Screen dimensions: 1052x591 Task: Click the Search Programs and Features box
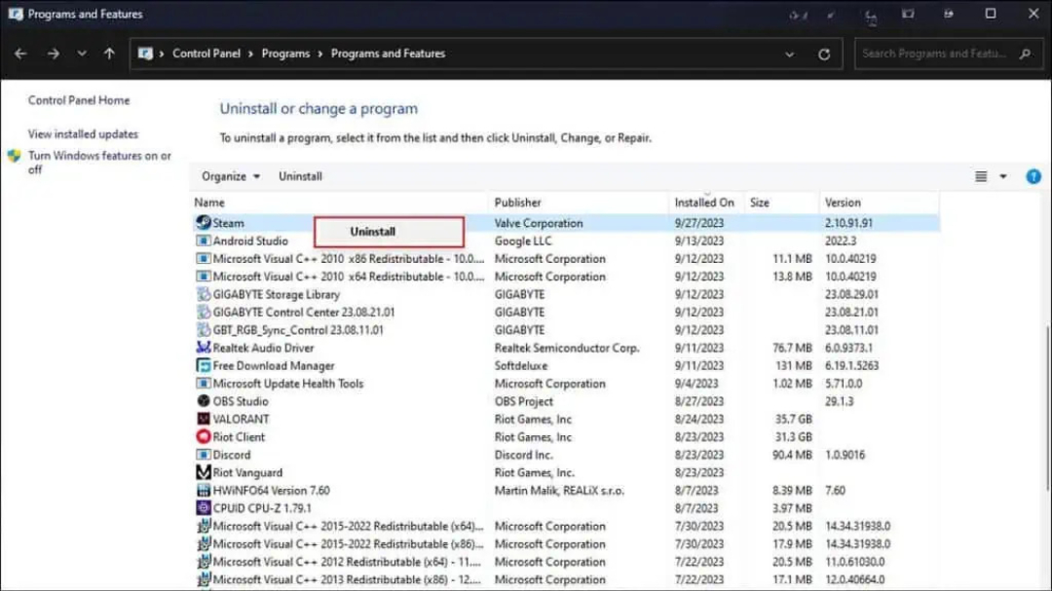tap(934, 54)
